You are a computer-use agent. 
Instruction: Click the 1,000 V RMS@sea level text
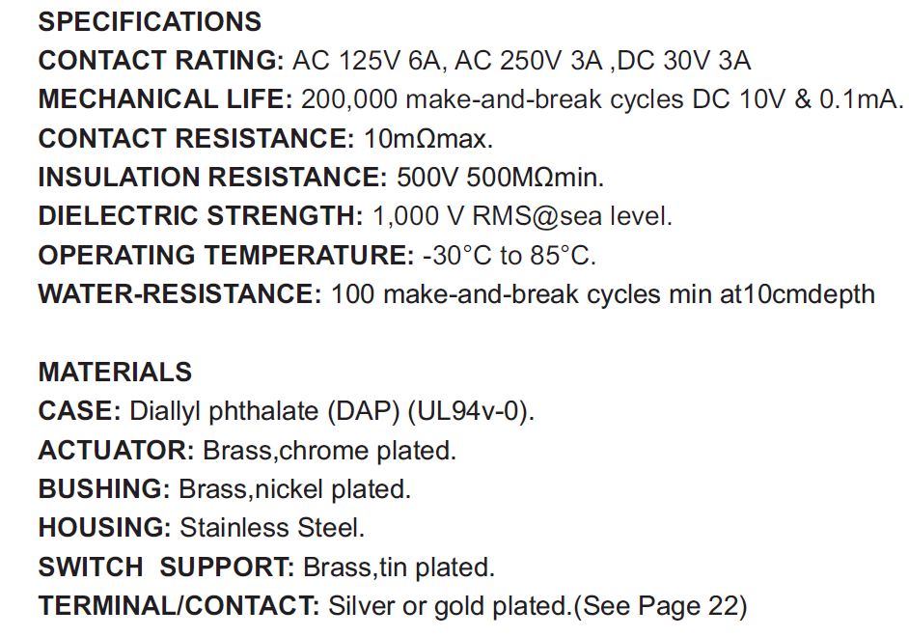tap(522, 216)
